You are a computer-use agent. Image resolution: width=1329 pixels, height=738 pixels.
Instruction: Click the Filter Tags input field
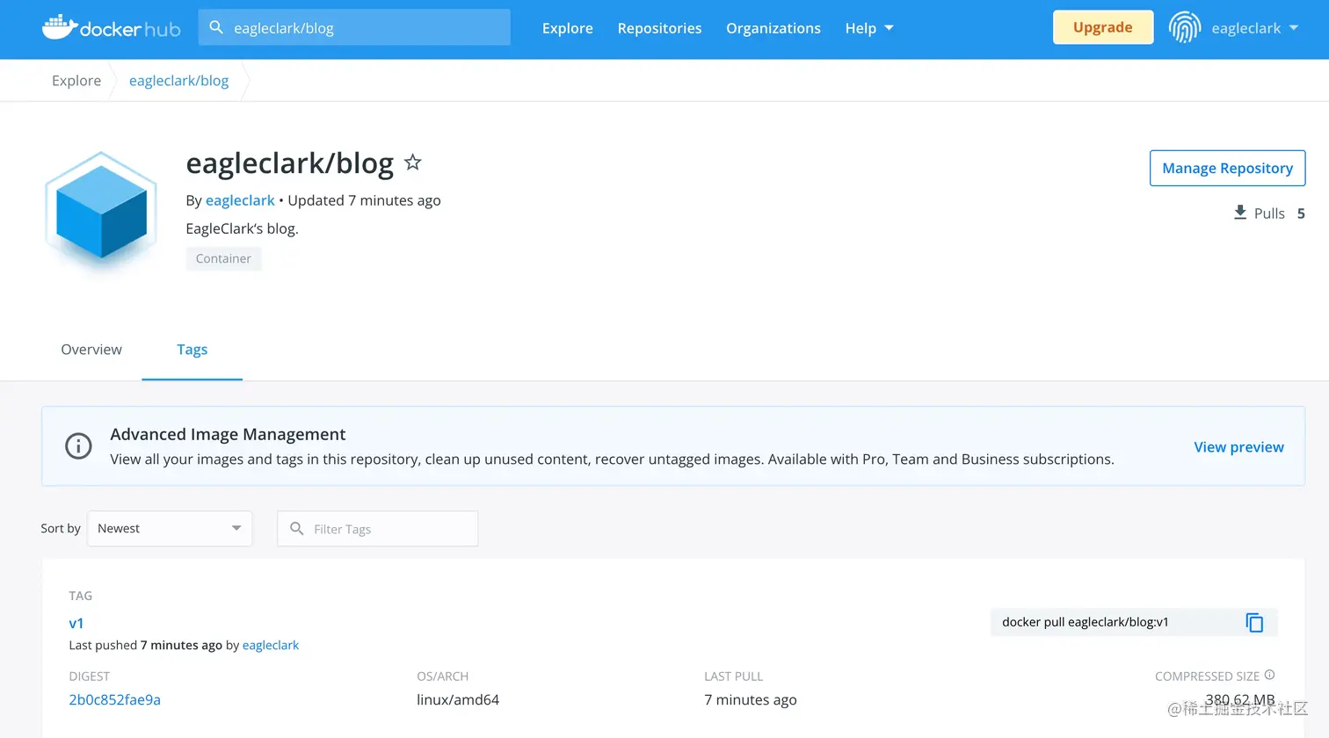(377, 528)
